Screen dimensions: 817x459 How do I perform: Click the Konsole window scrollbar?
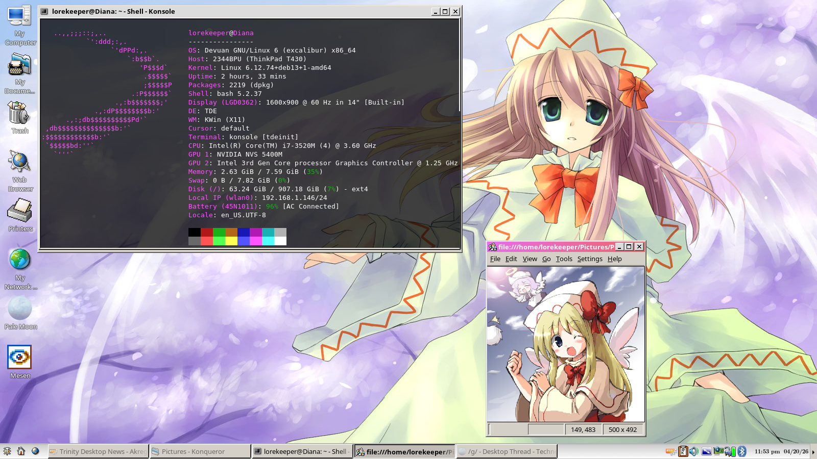459,134
